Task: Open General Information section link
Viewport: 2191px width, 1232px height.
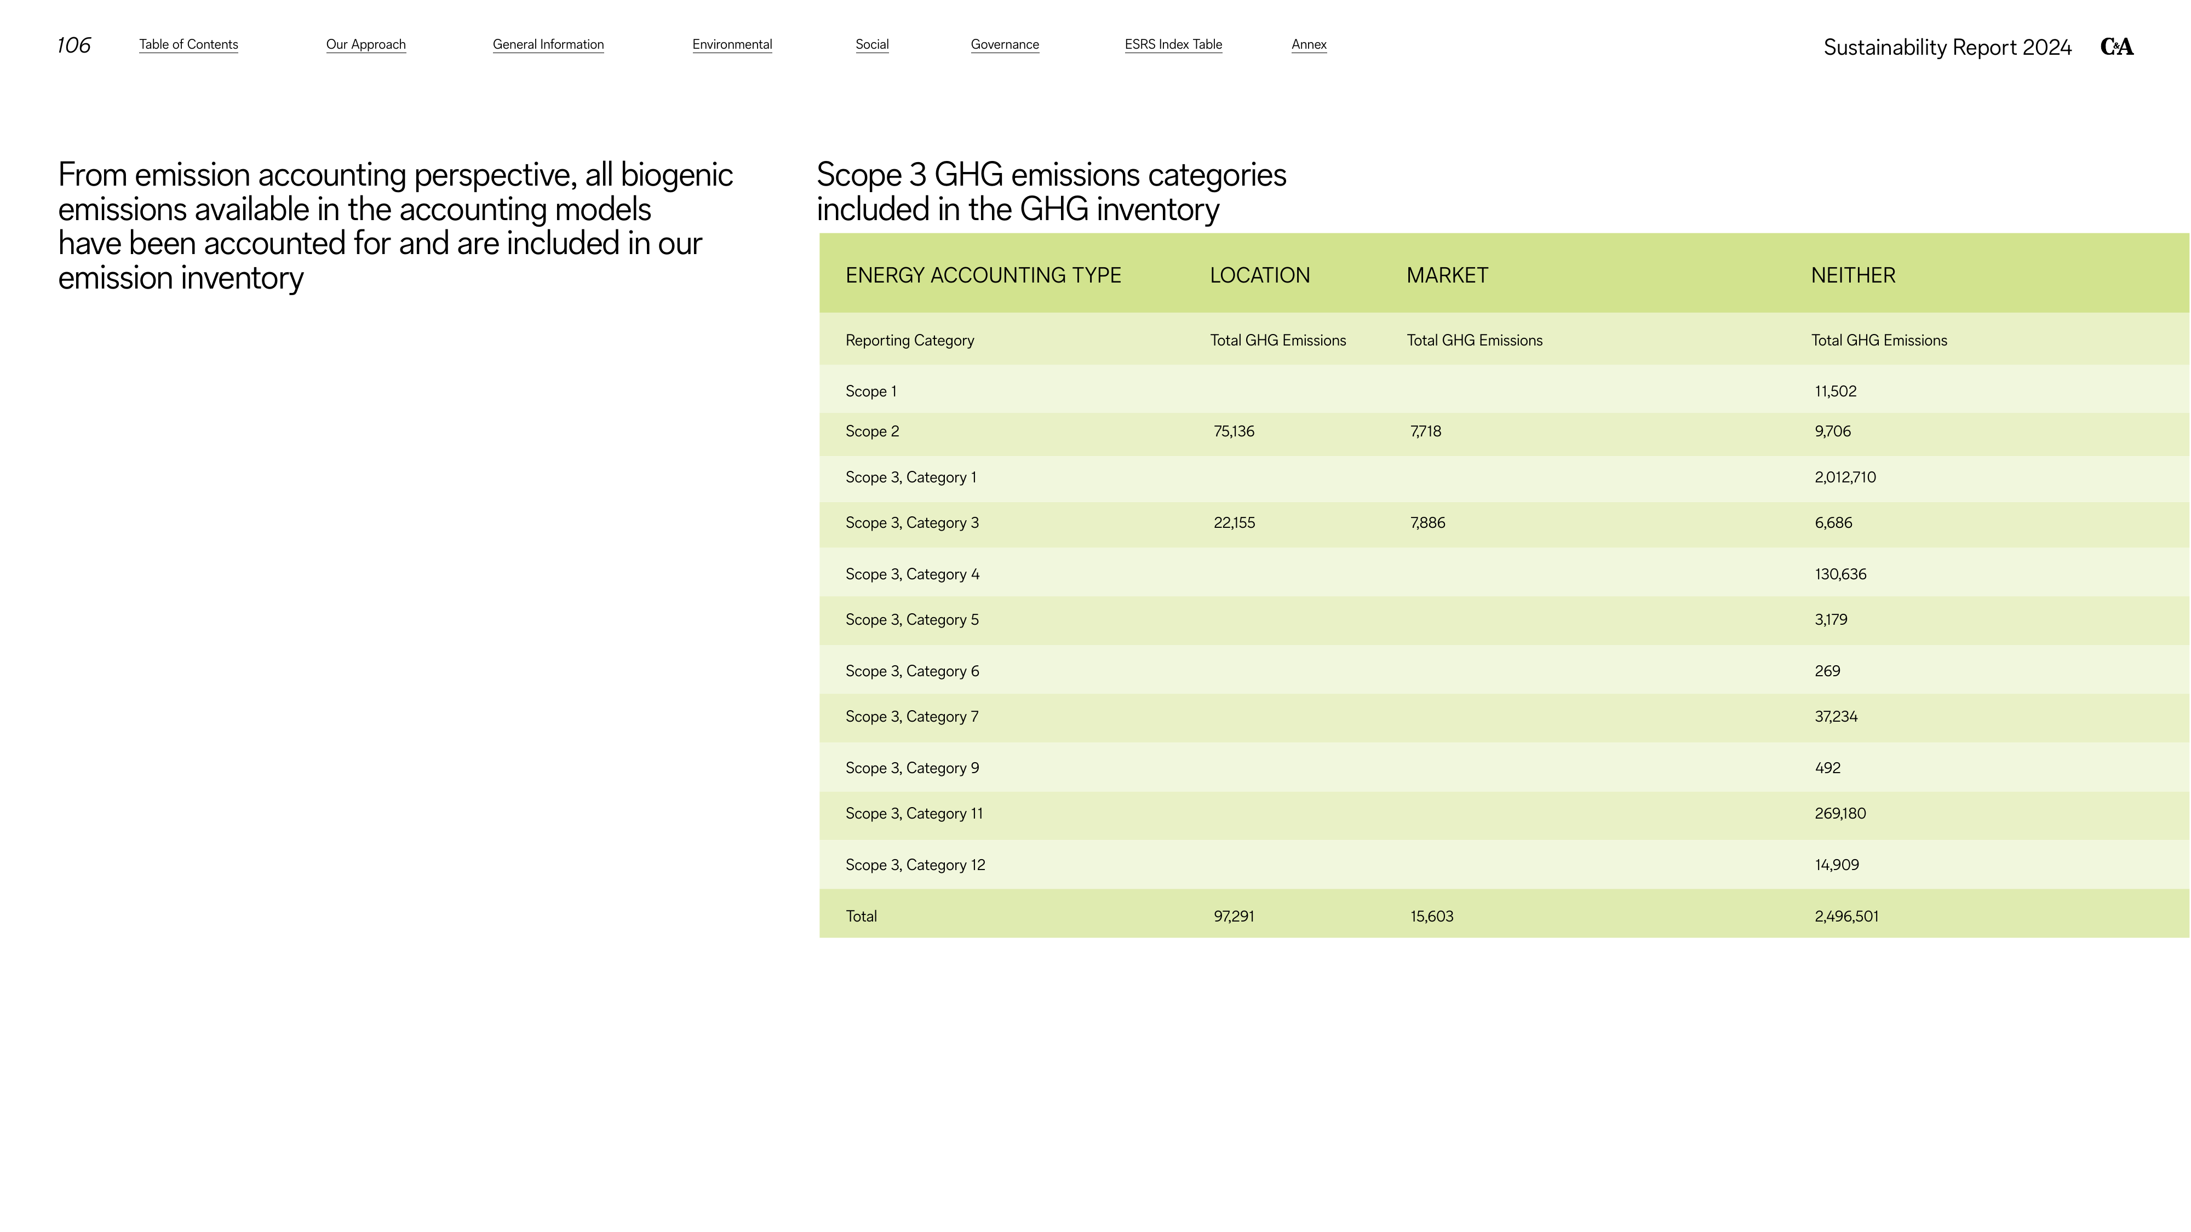Action: click(x=548, y=44)
